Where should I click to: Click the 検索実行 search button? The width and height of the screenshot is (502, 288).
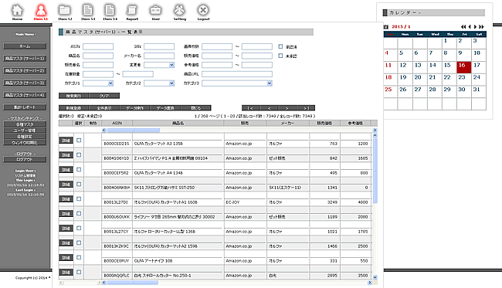[73, 96]
